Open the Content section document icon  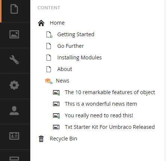(x=14, y=9)
